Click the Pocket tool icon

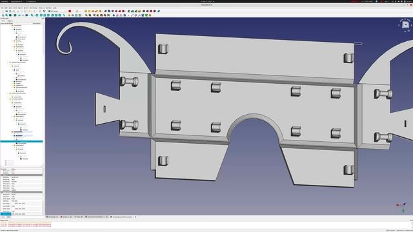click(x=106, y=11)
